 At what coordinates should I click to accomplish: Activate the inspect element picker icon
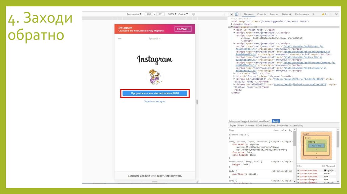[231, 14]
